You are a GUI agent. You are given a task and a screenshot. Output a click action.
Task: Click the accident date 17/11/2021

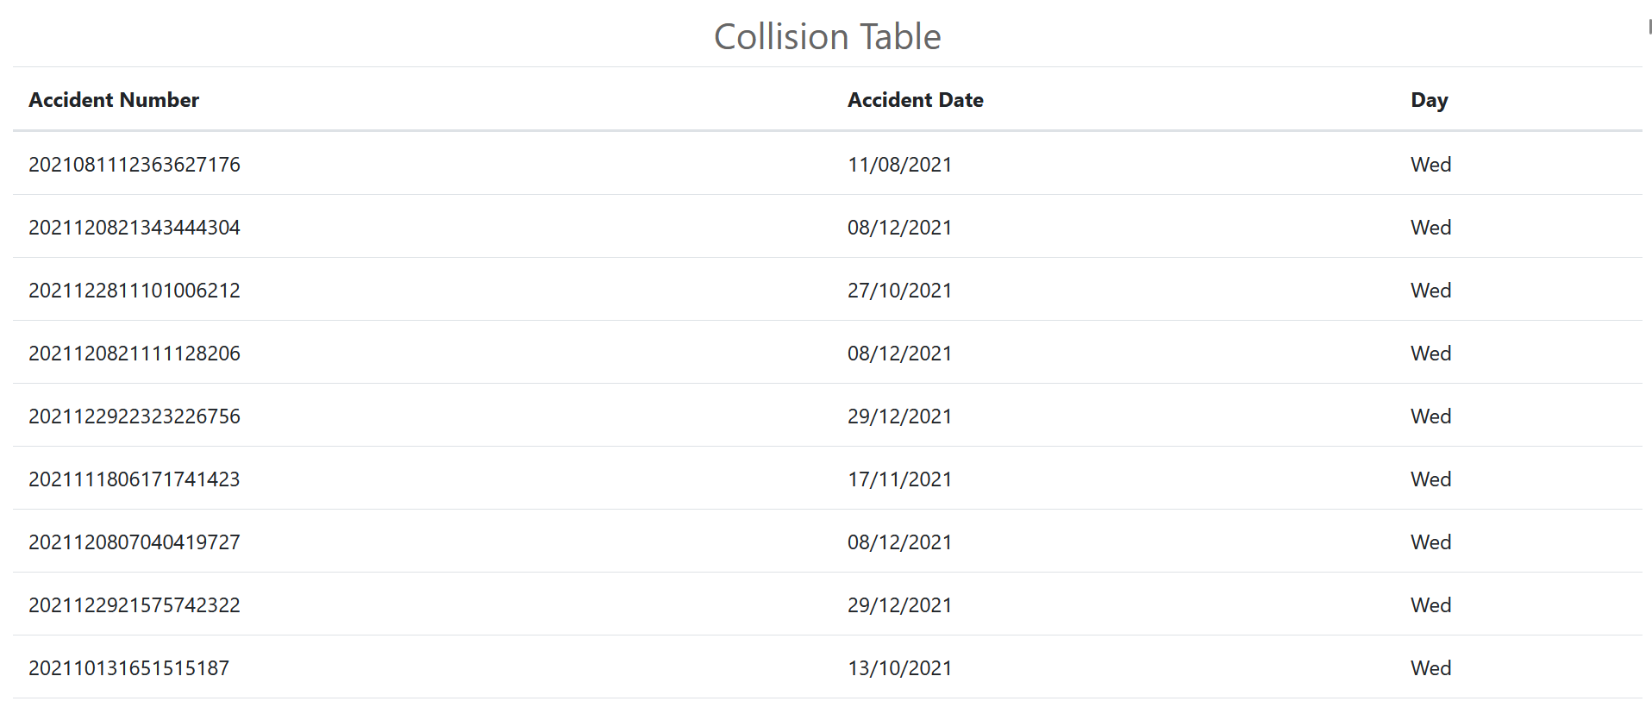[x=899, y=479]
